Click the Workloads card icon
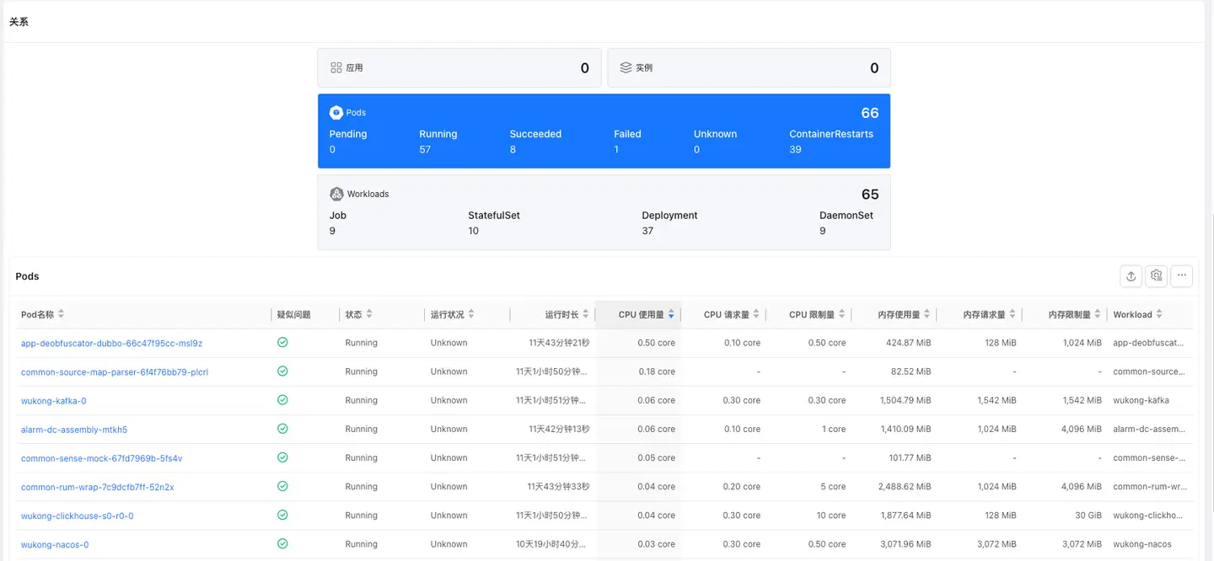Screen dimensions: 1214x561 coord(336,194)
